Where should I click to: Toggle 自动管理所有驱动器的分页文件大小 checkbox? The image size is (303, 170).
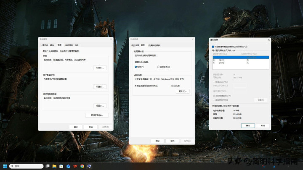[x=213, y=47]
